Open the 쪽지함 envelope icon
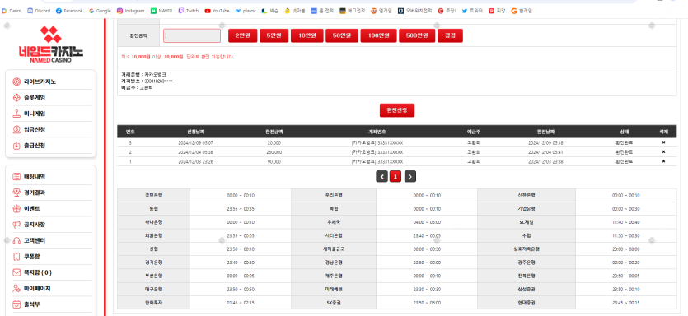 coord(16,272)
